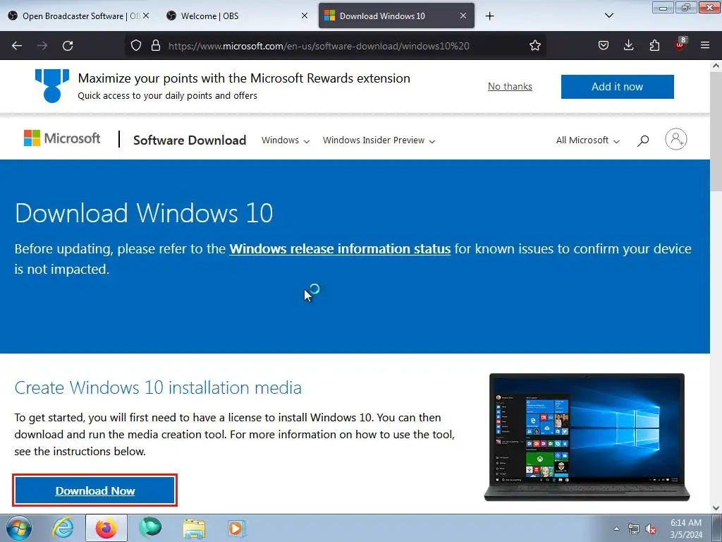
Task: Expand the Windows Insider Preview menu
Action: [x=379, y=140]
